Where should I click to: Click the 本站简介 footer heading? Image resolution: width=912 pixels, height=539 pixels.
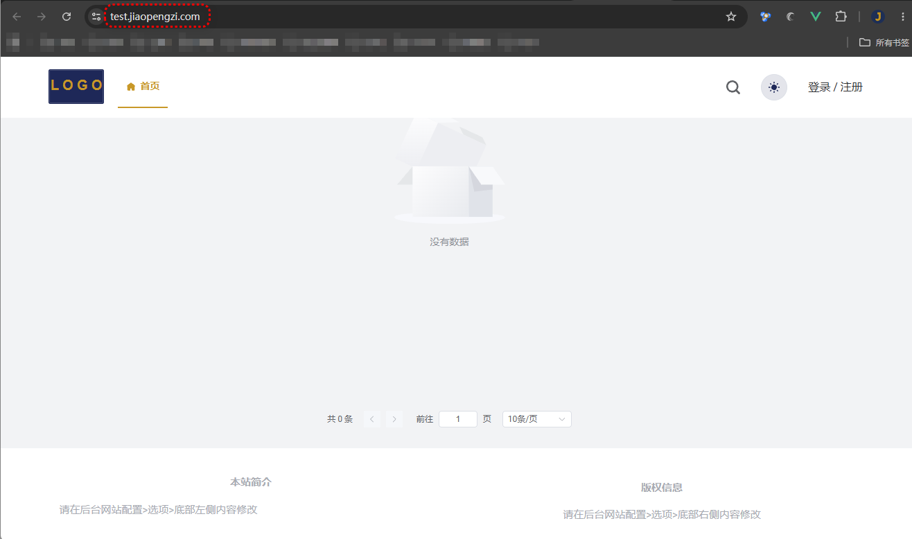[x=251, y=482]
